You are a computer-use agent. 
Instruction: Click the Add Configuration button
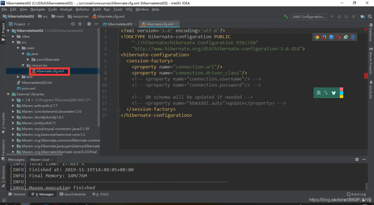[309, 17]
